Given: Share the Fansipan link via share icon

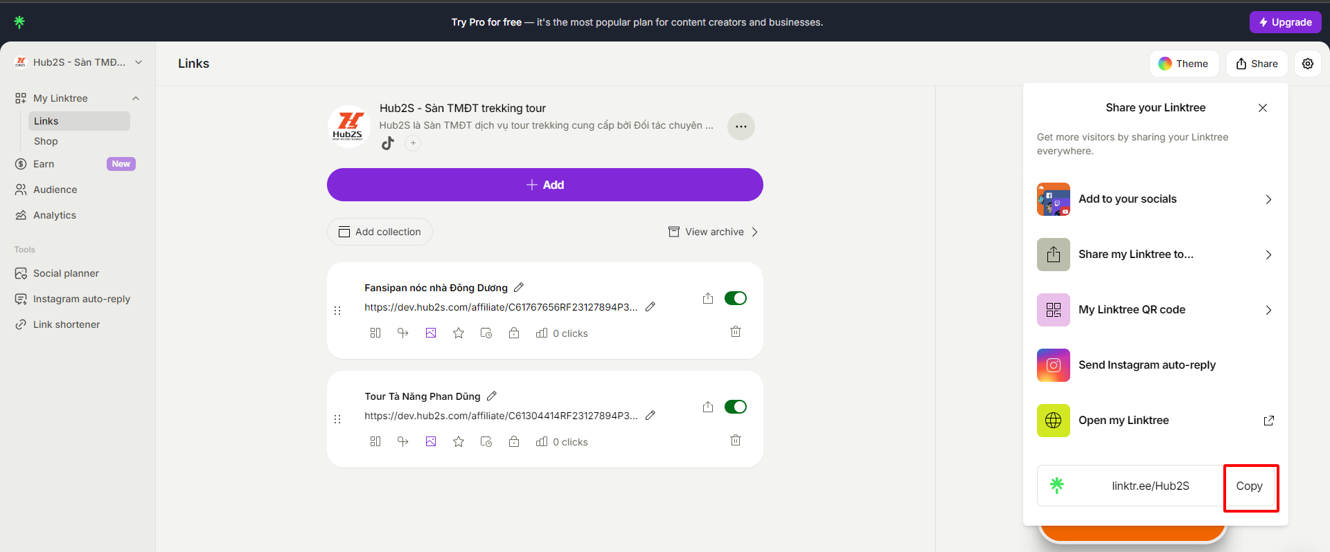Looking at the screenshot, I should pos(708,298).
